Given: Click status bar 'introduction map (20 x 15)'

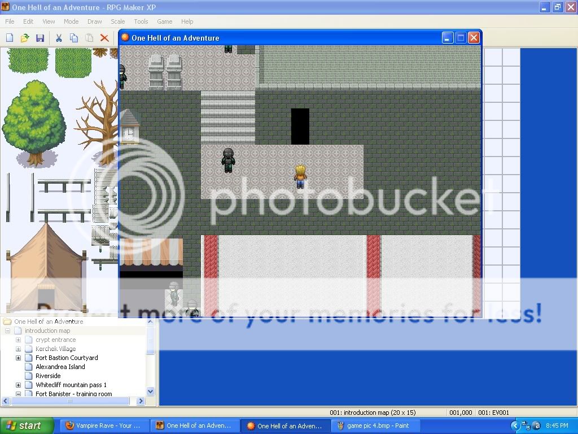Looking at the screenshot, I should pos(373,413).
